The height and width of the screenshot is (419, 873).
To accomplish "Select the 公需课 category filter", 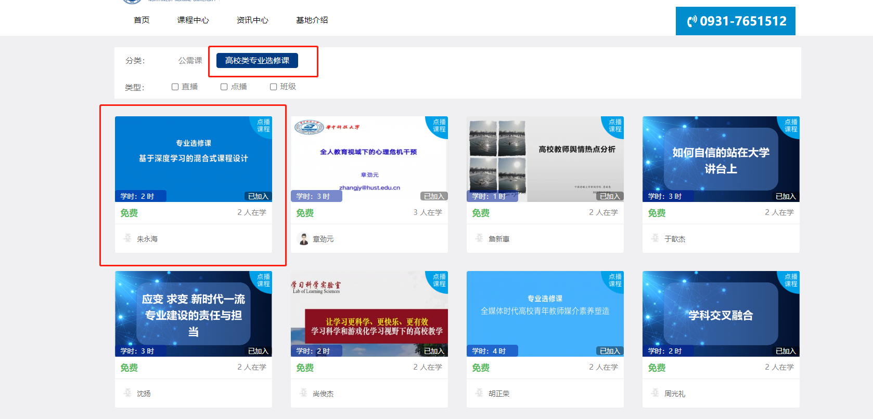I will [190, 61].
